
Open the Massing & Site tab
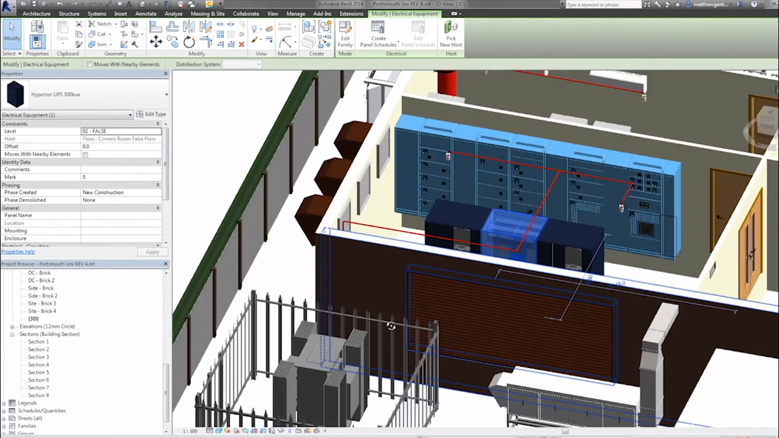(207, 14)
